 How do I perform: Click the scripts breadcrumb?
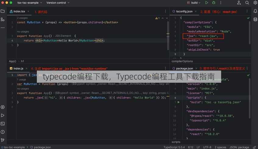pyautogui.click(x=176, y=142)
